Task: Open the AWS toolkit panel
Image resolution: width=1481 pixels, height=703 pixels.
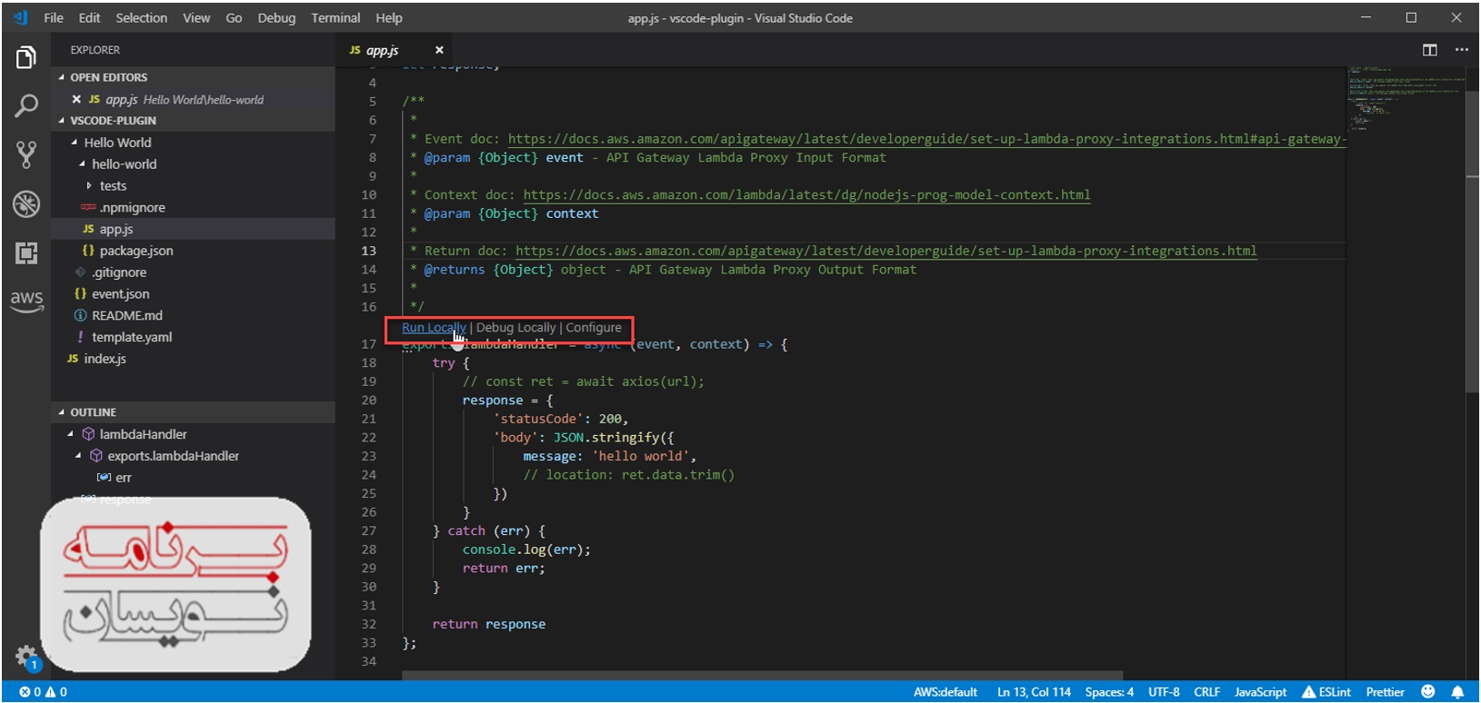Action: coord(26,301)
